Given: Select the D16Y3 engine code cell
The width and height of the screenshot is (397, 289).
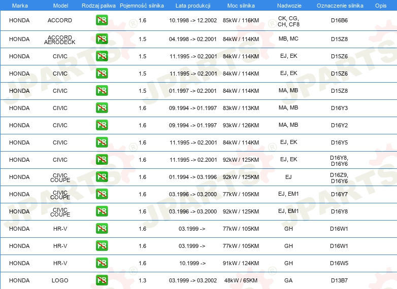Looking at the screenshot, I should coord(339,108).
